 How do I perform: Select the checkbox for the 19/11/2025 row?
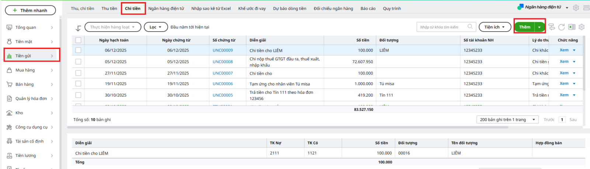click(78, 84)
